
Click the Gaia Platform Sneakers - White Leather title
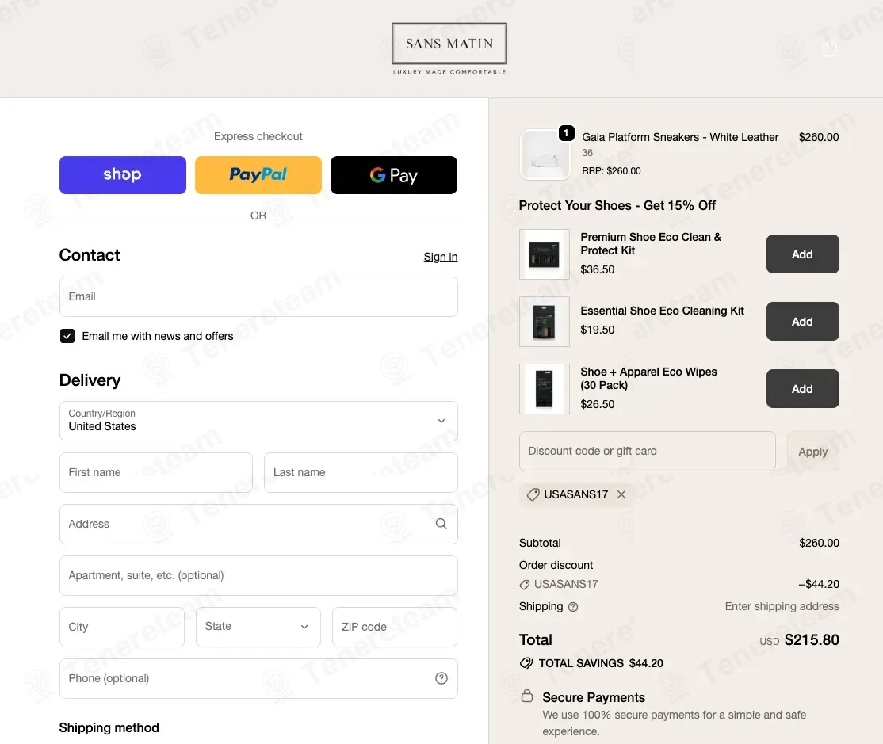680,137
